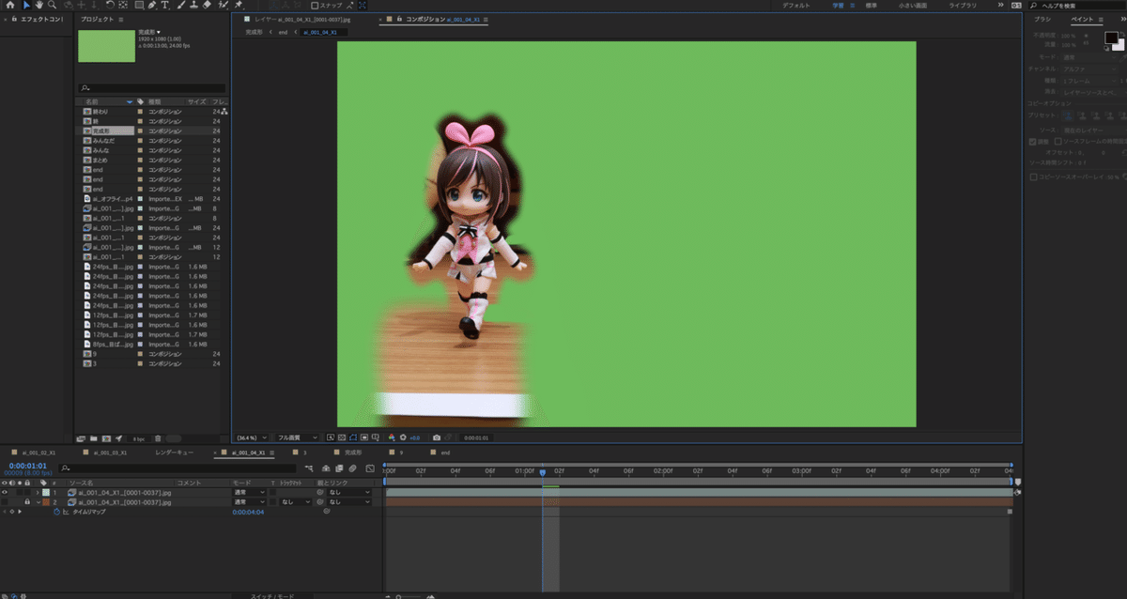This screenshot has height=599, width=1127.
Task: Click the 8 bpc color depth button
Action: click(138, 438)
